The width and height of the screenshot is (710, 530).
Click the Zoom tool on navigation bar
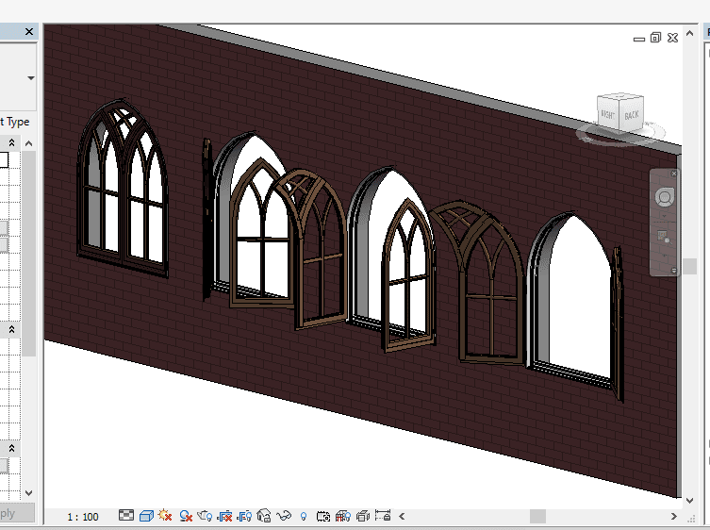coord(665,237)
